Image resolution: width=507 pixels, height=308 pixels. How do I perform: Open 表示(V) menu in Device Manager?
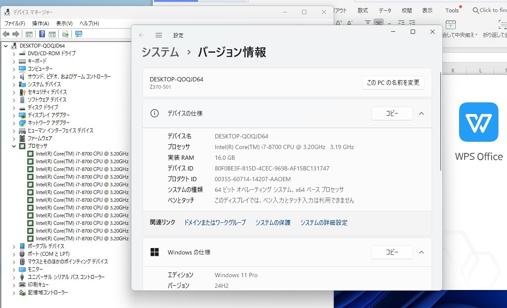click(x=64, y=23)
